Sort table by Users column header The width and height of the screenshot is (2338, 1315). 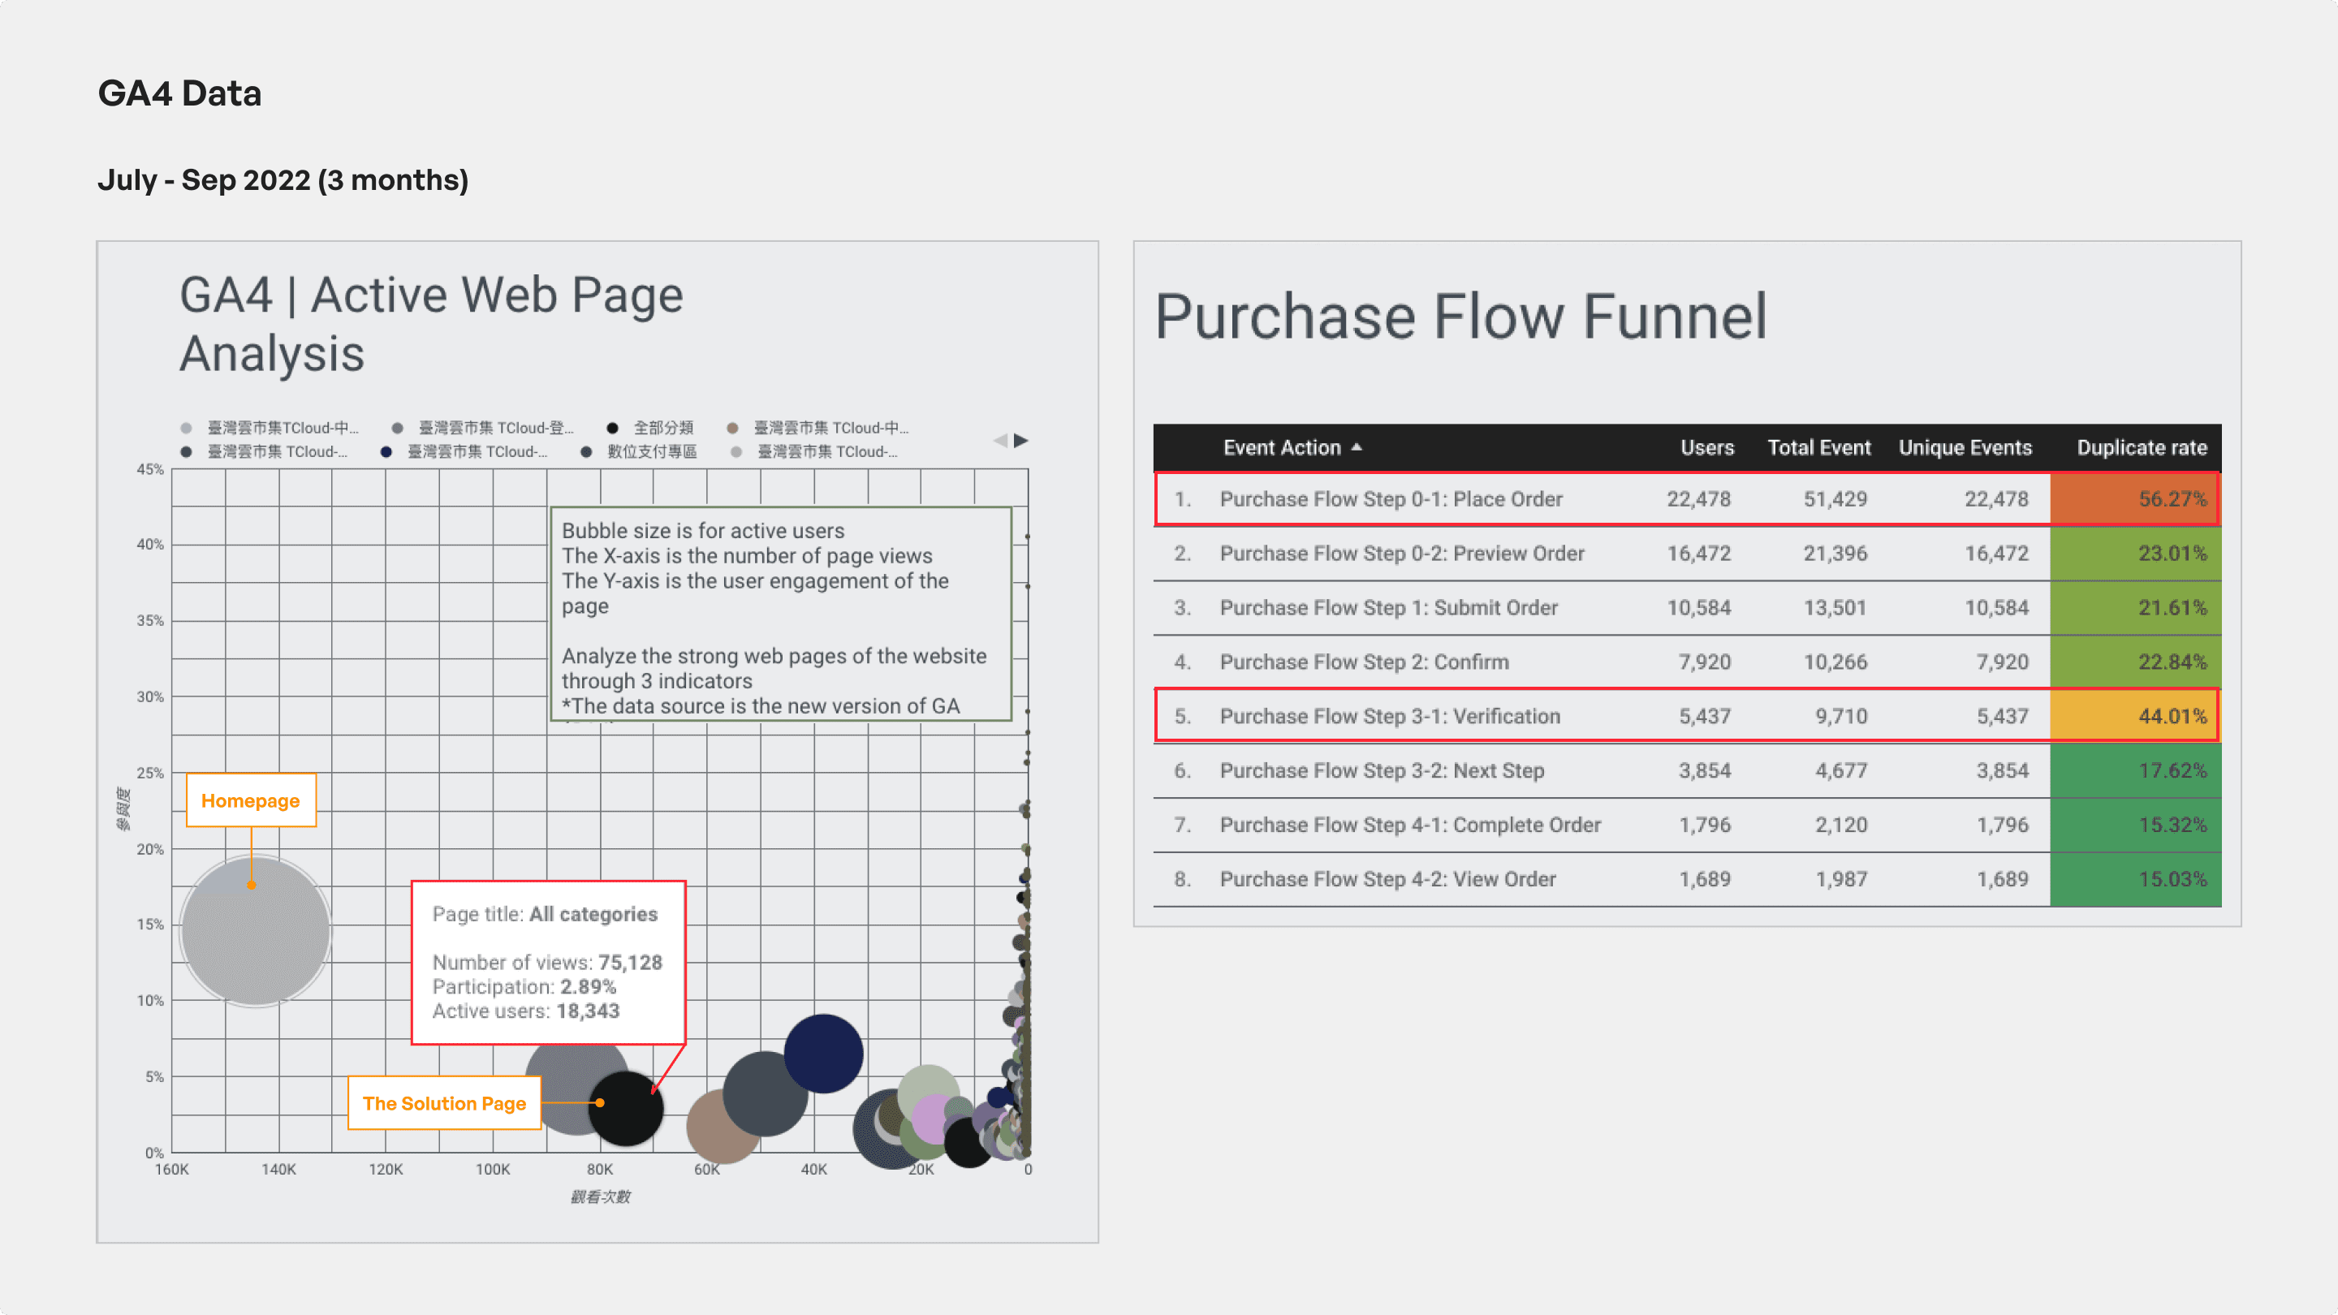point(1706,447)
